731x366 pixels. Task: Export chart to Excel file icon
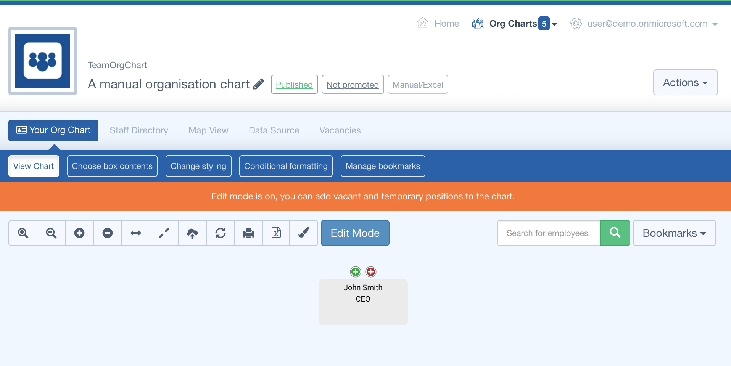pyautogui.click(x=276, y=233)
